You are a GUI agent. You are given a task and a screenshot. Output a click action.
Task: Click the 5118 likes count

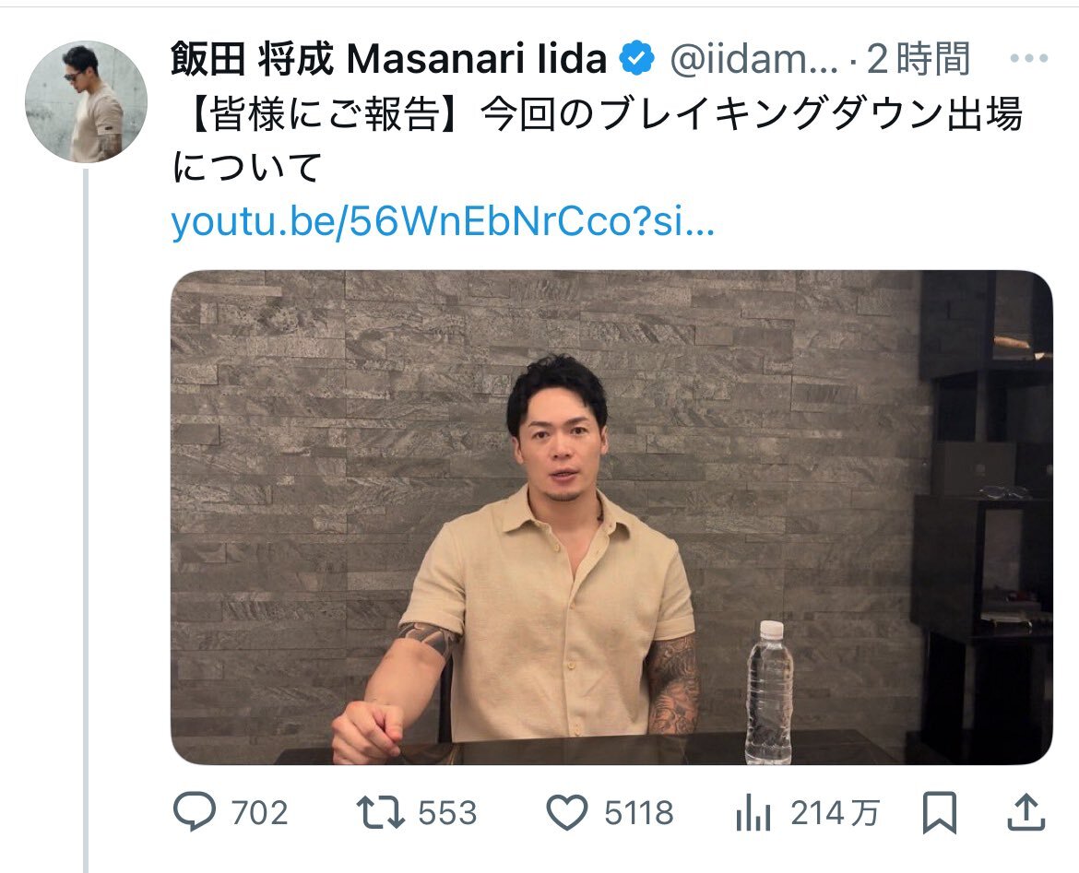coord(638,813)
